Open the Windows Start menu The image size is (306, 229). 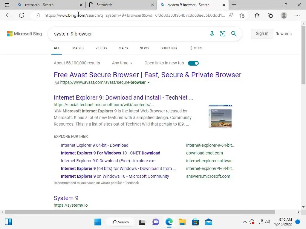[98, 222]
